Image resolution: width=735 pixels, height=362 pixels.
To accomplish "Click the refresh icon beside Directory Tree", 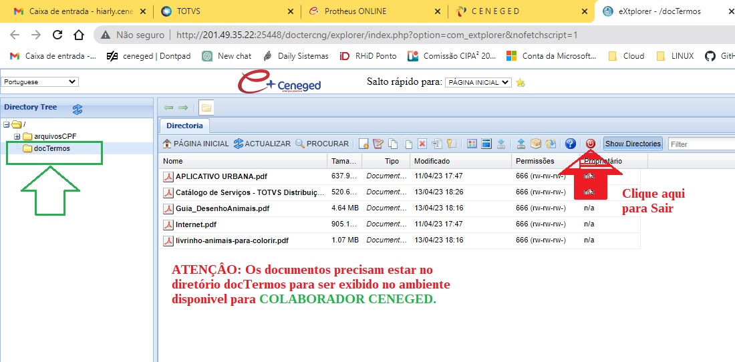I will click(x=78, y=109).
